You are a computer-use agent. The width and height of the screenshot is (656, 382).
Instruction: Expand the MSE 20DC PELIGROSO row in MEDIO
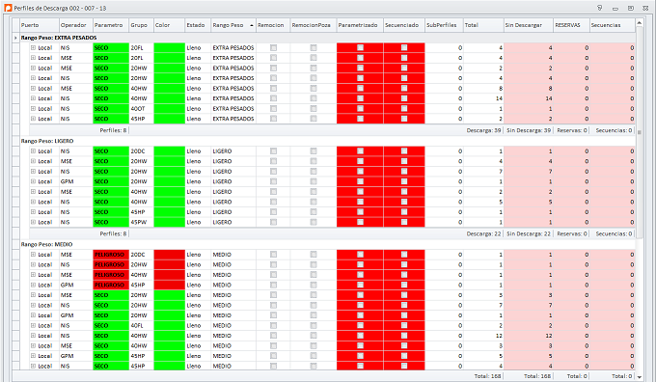click(x=33, y=255)
